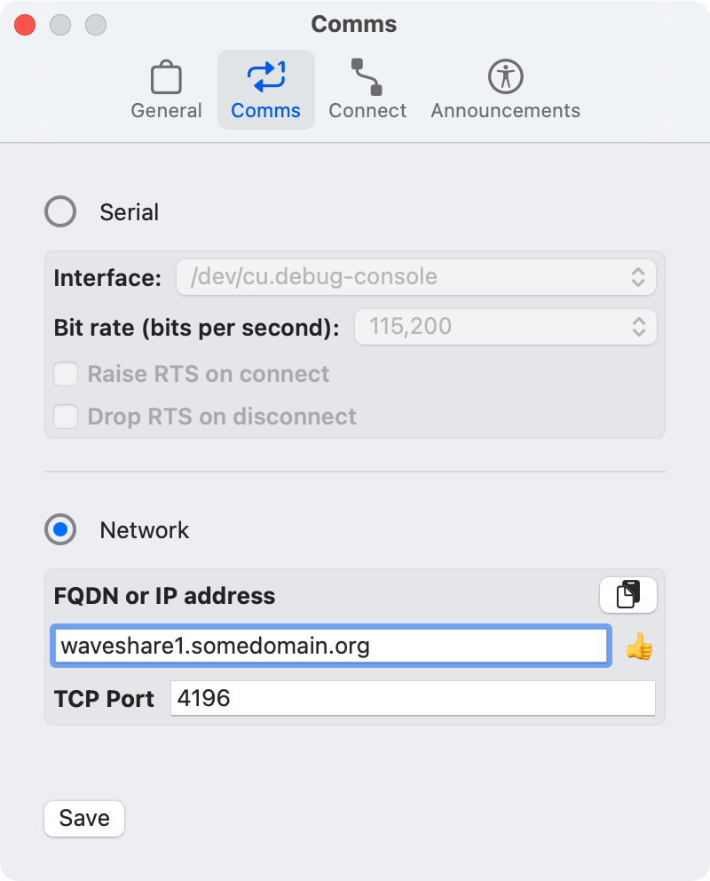
Task: Click the FQDN or IP address field
Action: coord(330,646)
